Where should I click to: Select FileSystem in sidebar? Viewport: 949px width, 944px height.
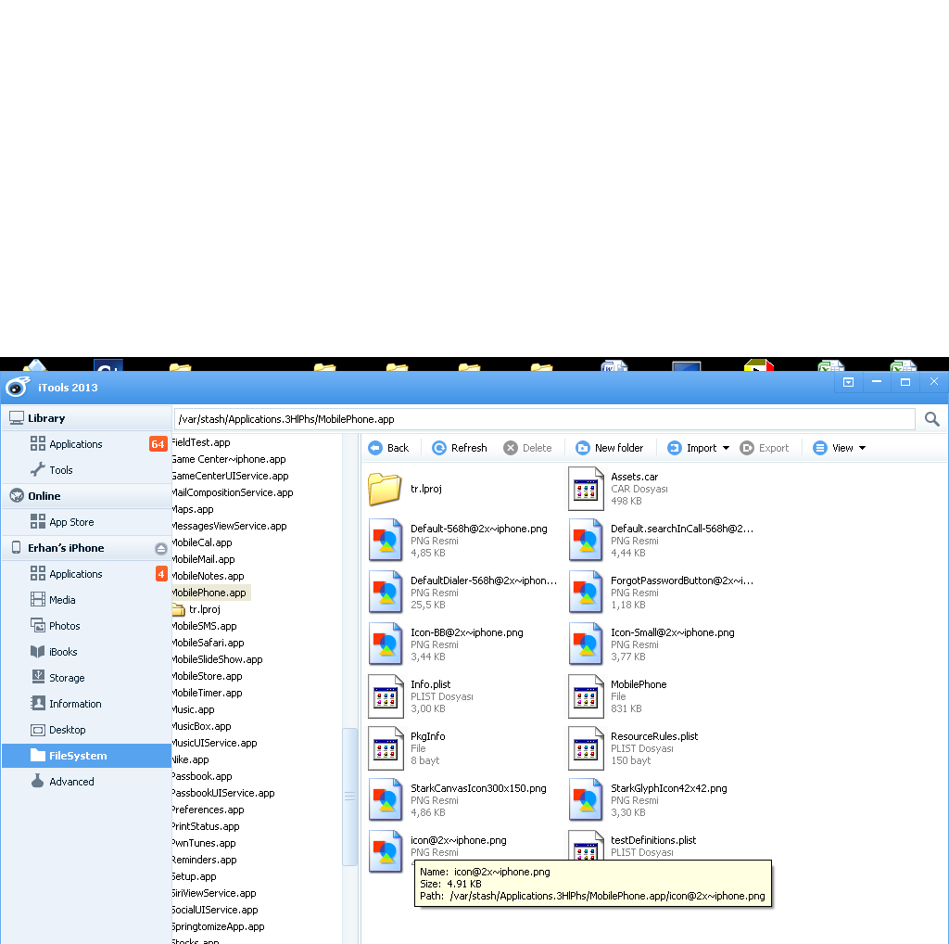[x=87, y=756]
